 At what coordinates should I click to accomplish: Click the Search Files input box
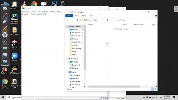pos(133,20)
